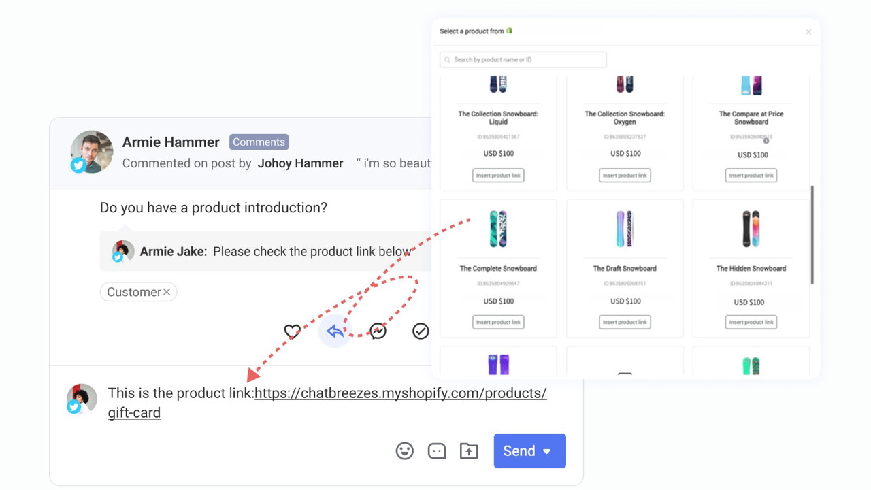This screenshot has width=871, height=490.
Task: Click the Comments label badge
Action: 259,142
